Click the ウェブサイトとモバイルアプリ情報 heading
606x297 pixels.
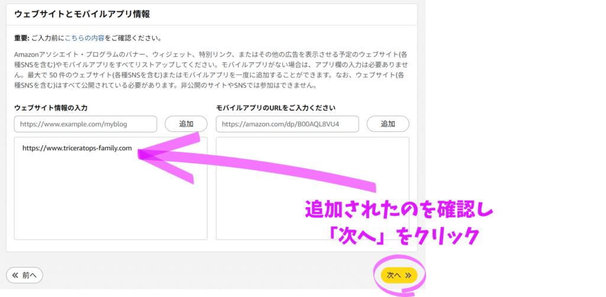(82, 13)
